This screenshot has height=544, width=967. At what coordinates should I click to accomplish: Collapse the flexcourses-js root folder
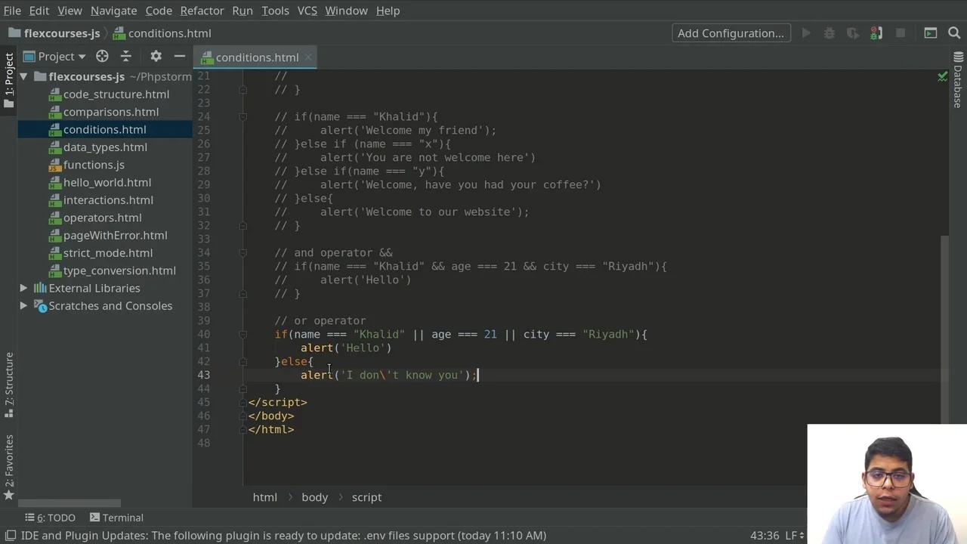click(23, 76)
